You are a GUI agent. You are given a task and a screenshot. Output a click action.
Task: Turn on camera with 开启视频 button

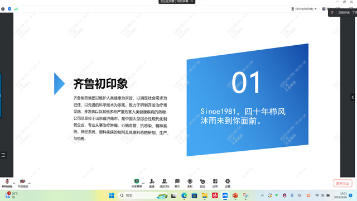point(22,183)
